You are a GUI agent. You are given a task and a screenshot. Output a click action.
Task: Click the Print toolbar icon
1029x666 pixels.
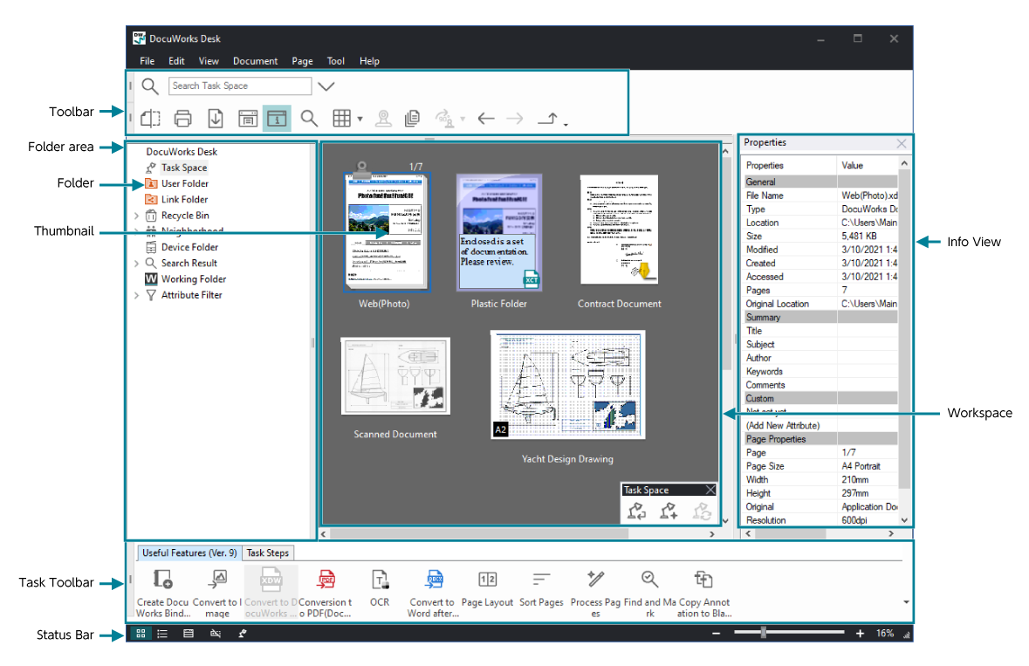point(182,119)
